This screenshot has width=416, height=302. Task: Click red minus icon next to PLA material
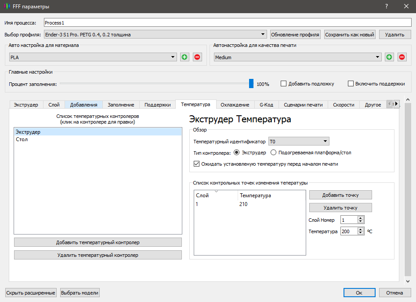coord(197,57)
